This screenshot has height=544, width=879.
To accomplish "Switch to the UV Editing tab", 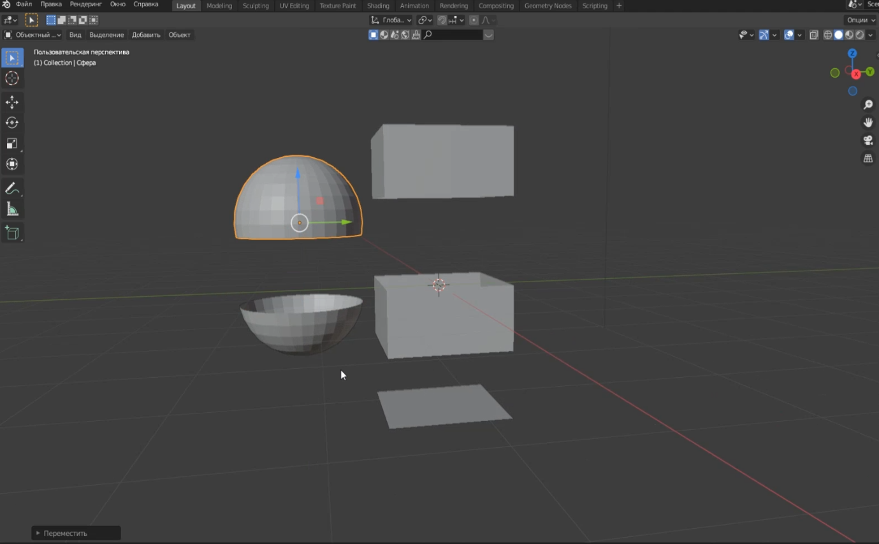I will click(x=294, y=6).
